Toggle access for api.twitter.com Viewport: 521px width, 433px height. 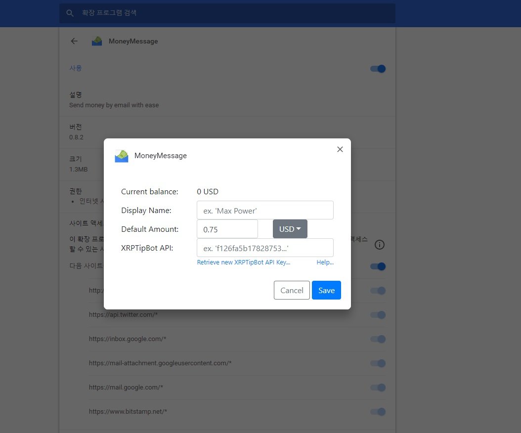pos(378,315)
